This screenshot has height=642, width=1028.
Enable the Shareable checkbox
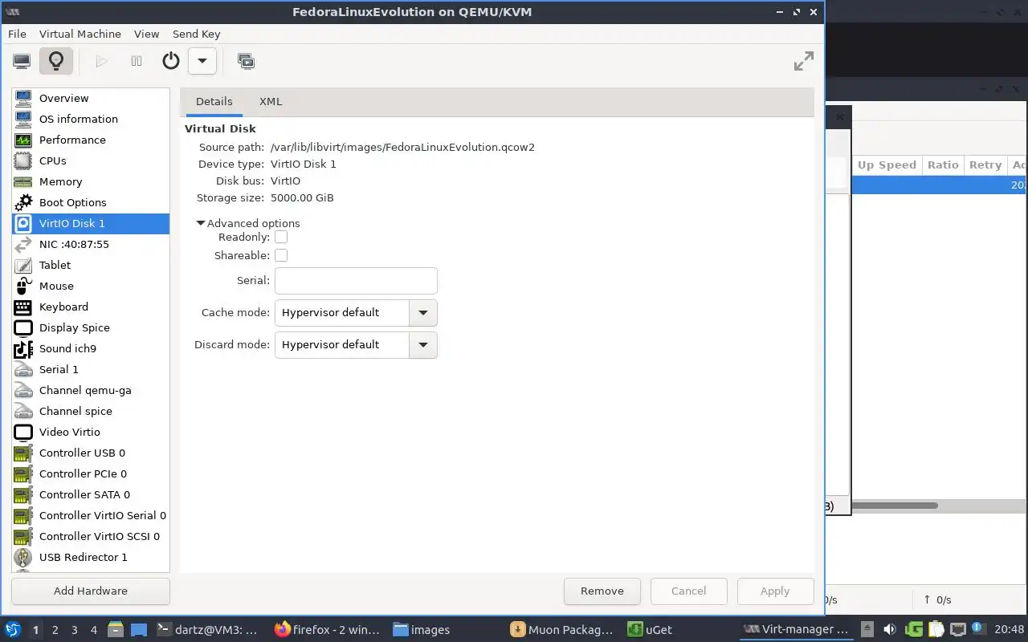click(281, 255)
